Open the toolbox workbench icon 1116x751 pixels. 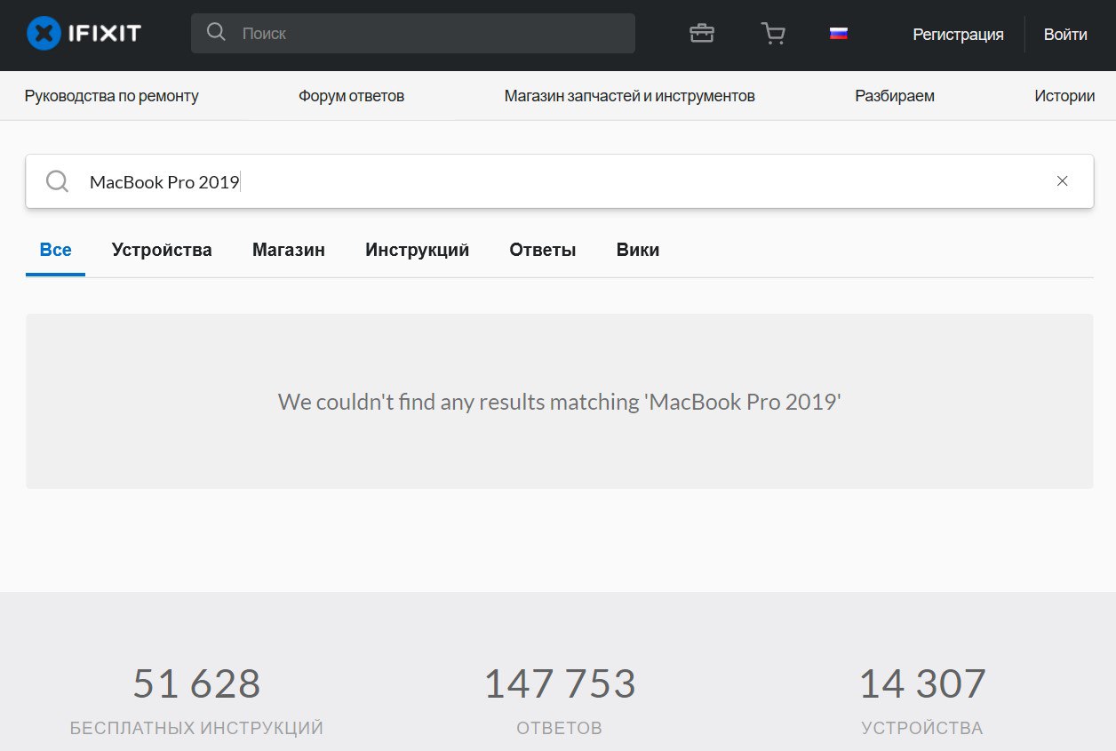click(702, 34)
